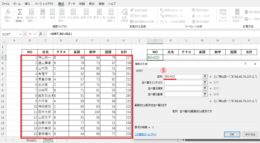Open the Math/Trig (数学/三角) functions library
Viewport: 260px width, 143px height.
(99, 16)
